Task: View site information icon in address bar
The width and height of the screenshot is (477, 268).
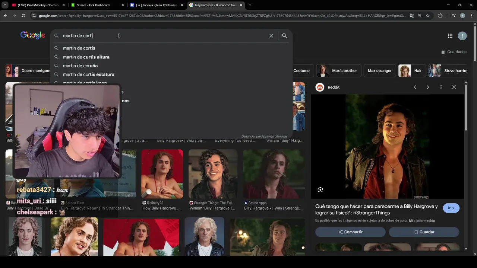Action: pos(34,16)
